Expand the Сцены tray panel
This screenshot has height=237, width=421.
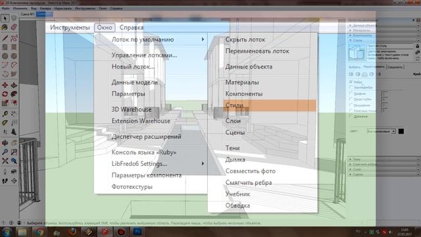pos(384,174)
